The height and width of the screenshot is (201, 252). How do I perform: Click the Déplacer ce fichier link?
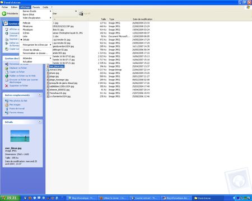pos(18,68)
